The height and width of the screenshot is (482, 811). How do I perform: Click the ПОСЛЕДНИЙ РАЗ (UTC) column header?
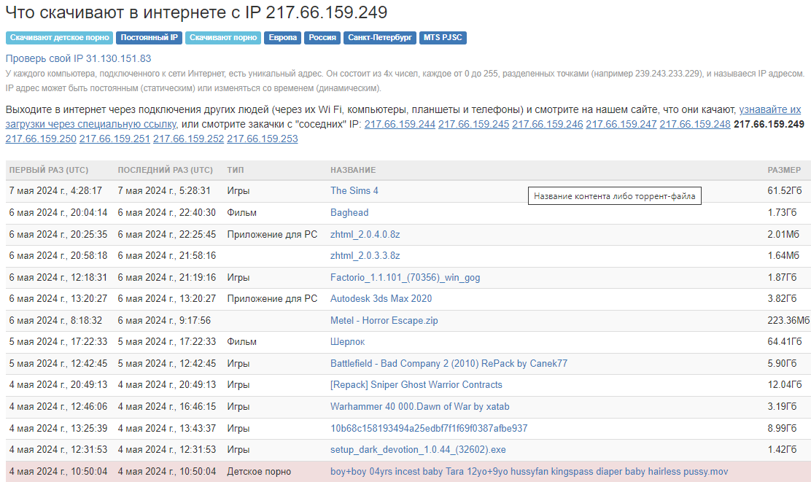click(165, 170)
